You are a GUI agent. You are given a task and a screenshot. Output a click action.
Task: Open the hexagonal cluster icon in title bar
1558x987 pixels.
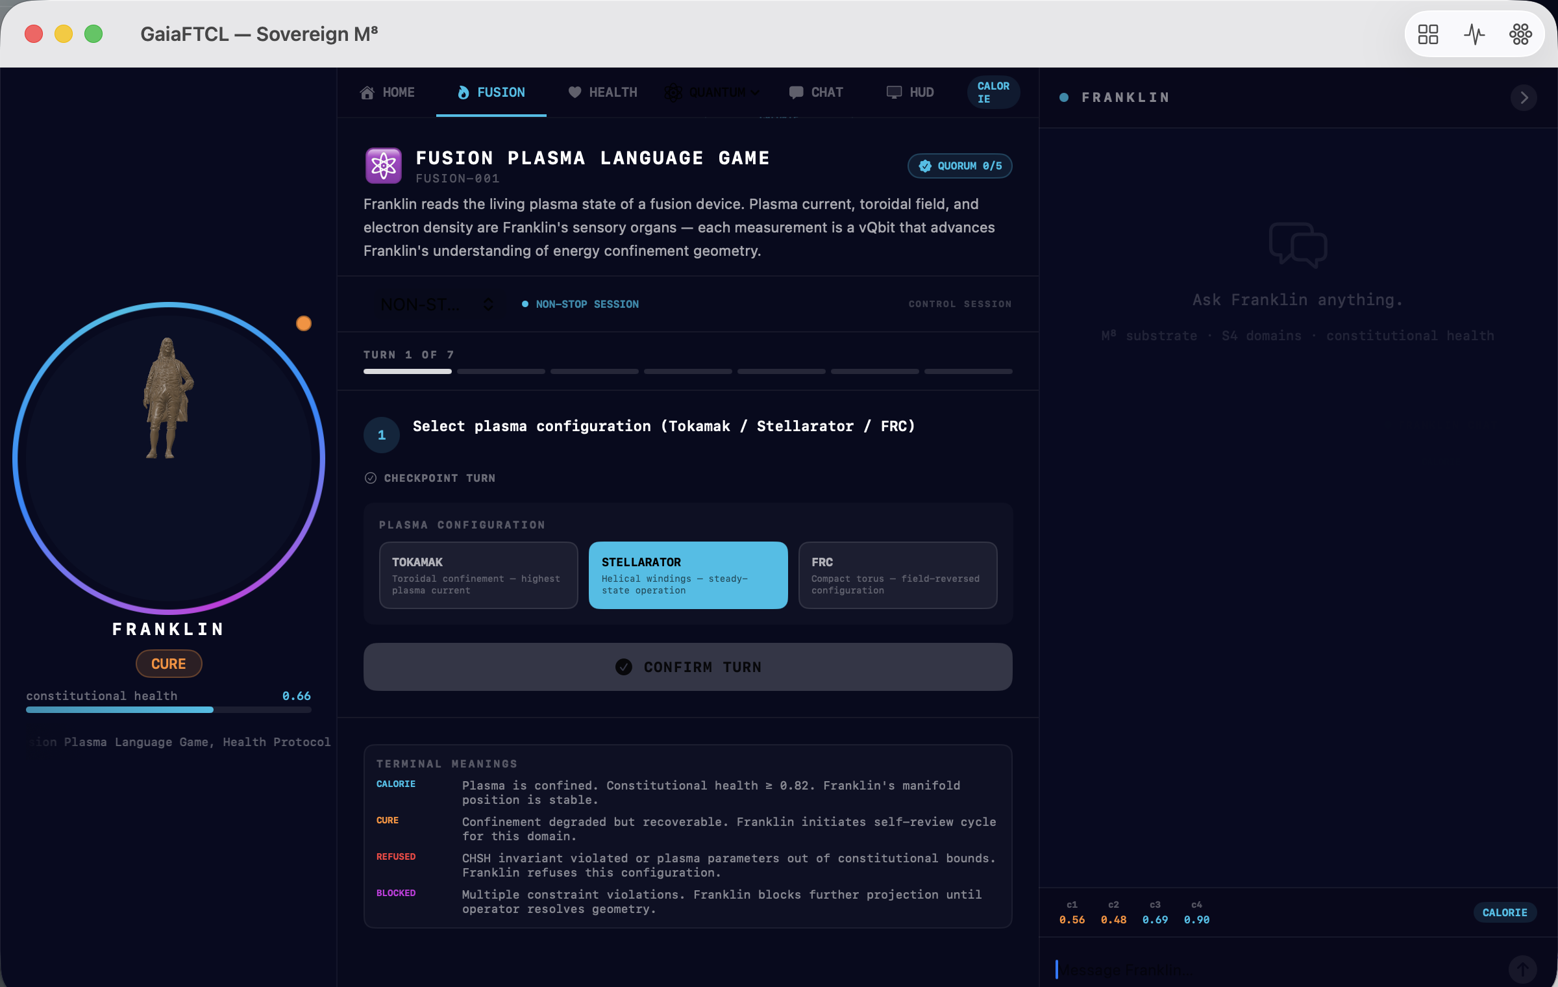click(1520, 34)
